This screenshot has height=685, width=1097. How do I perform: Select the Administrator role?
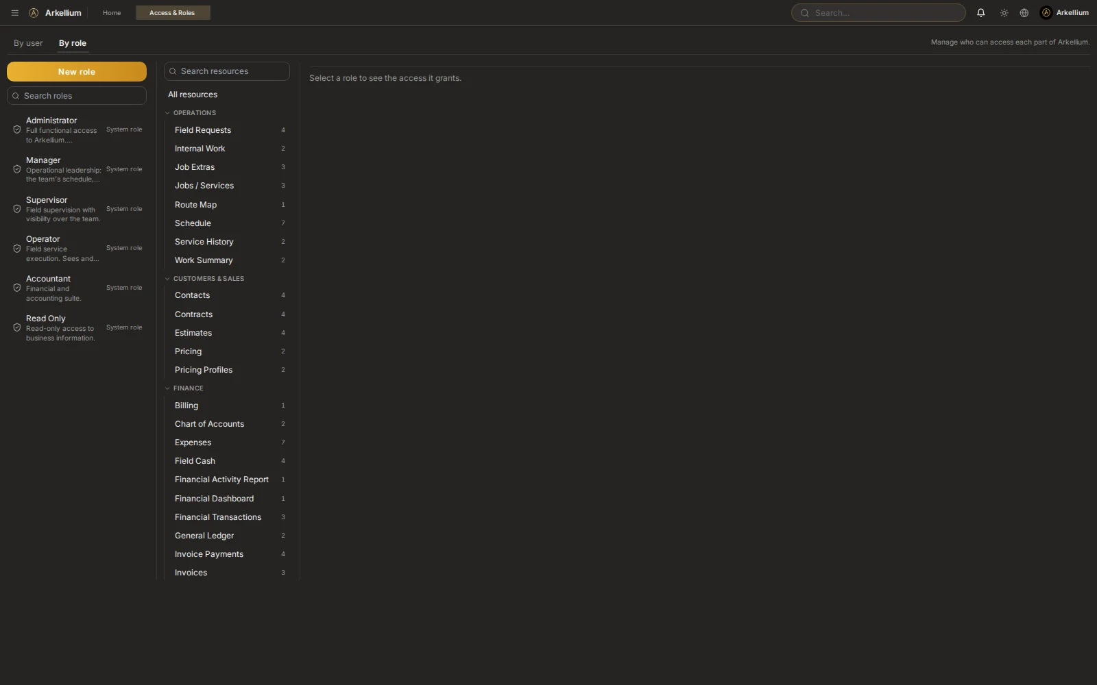tap(77, 130)
